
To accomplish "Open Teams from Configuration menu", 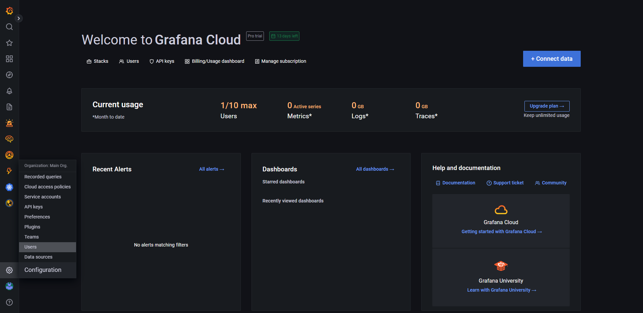I will (48, 237).
